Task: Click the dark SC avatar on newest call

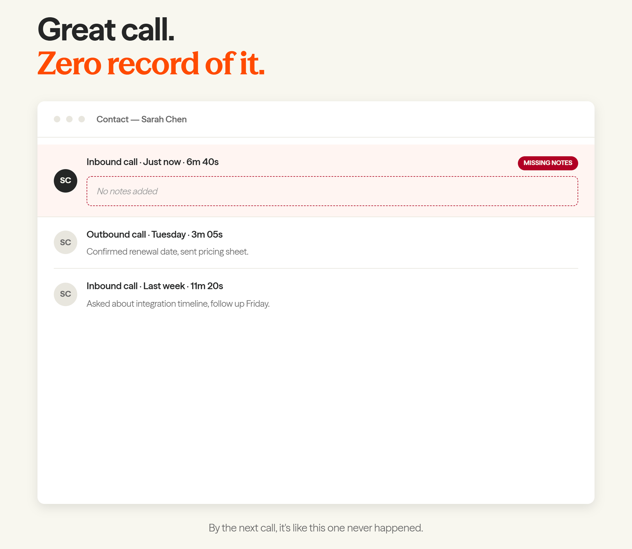Action: pyautogui.click(x=66, y=181)
